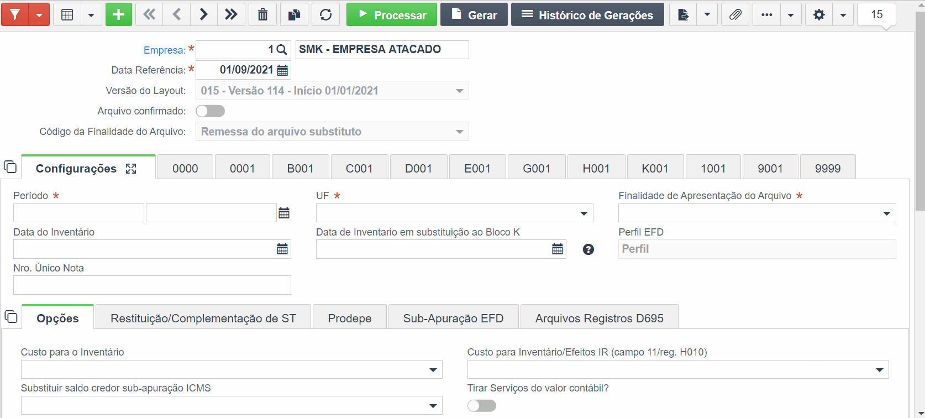Search Empresa with magnifier icon
925x418 pixels.
coord(281,50)
